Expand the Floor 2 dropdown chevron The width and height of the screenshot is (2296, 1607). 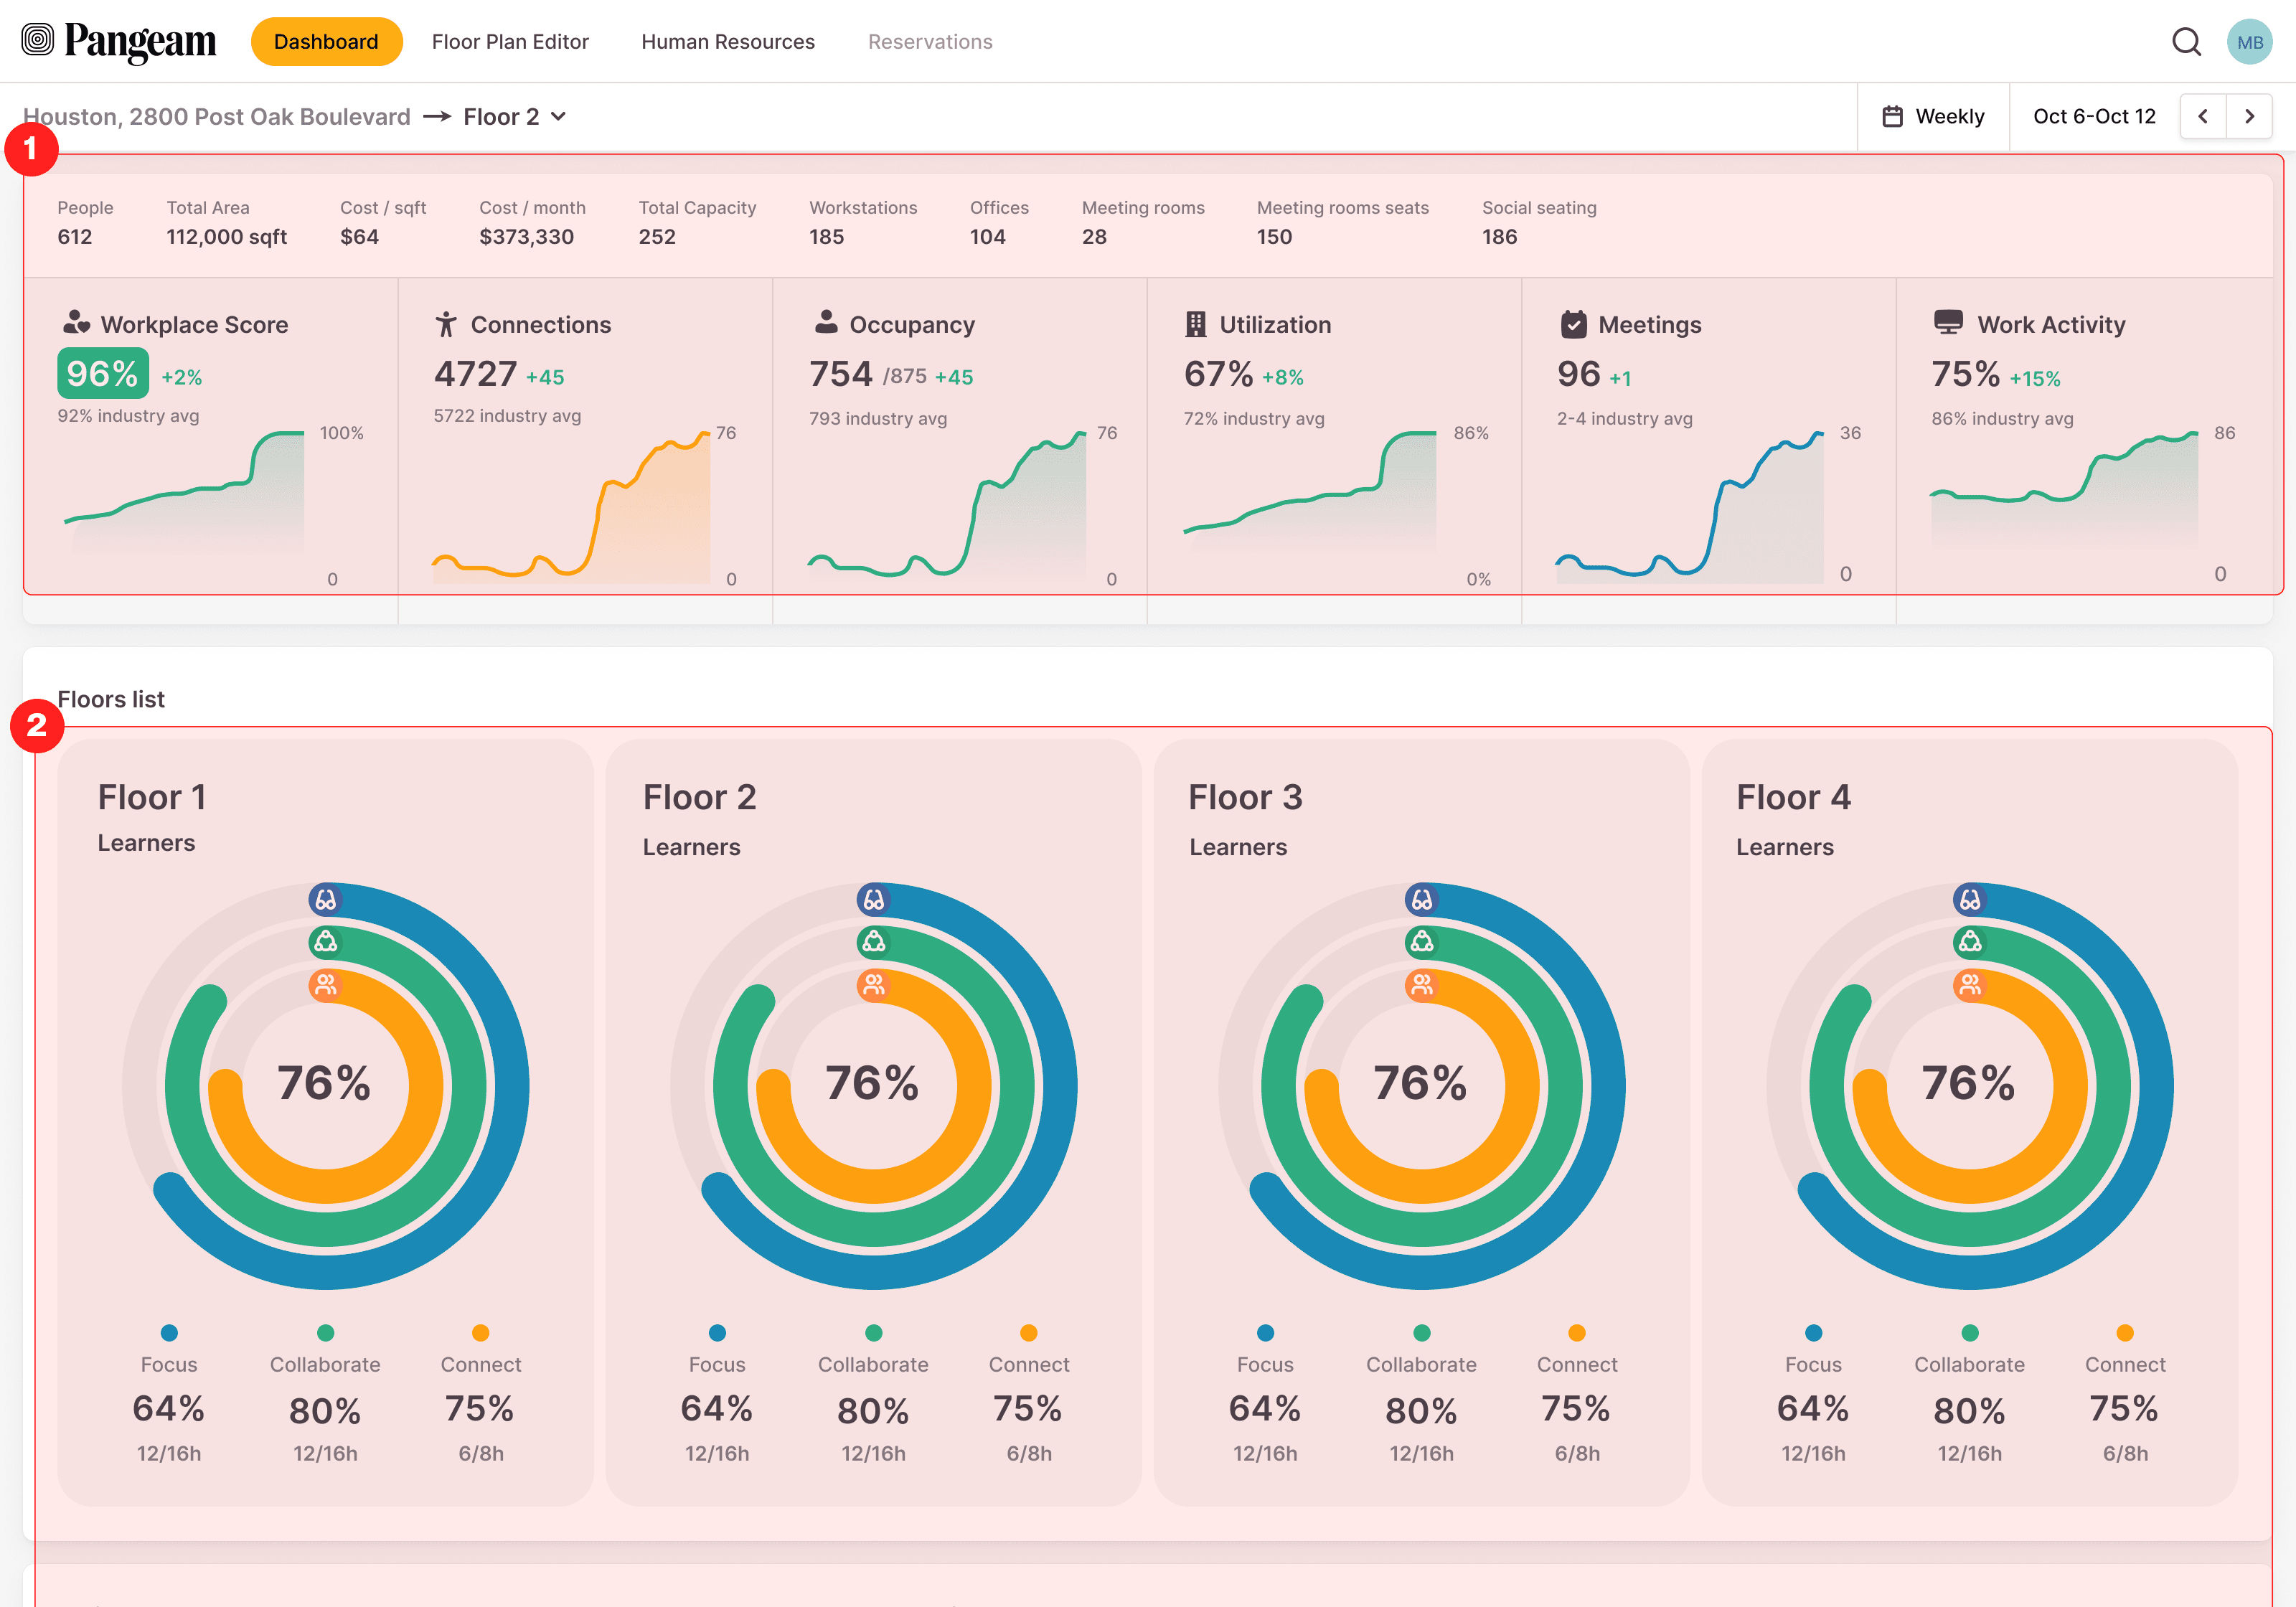[559, 117]
